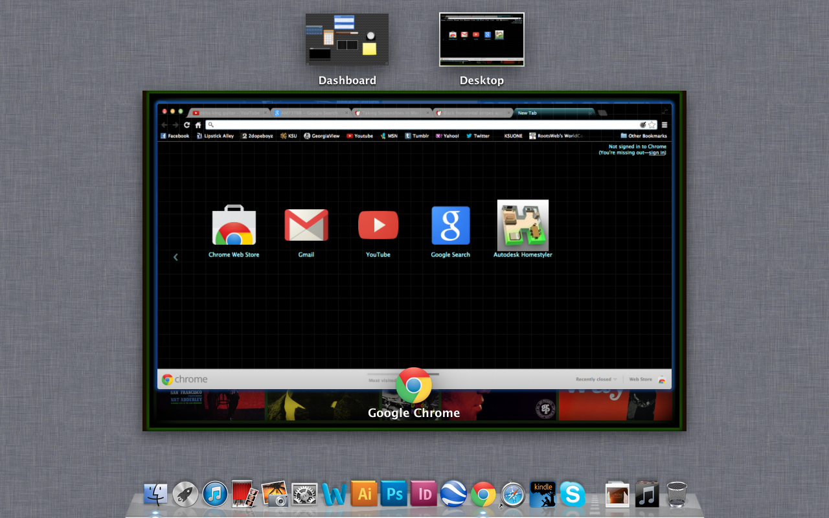Click the extension icon beside the star
The height and width of the screenshot is (518, 829).
pyautogui.click(x=642, y=125)
